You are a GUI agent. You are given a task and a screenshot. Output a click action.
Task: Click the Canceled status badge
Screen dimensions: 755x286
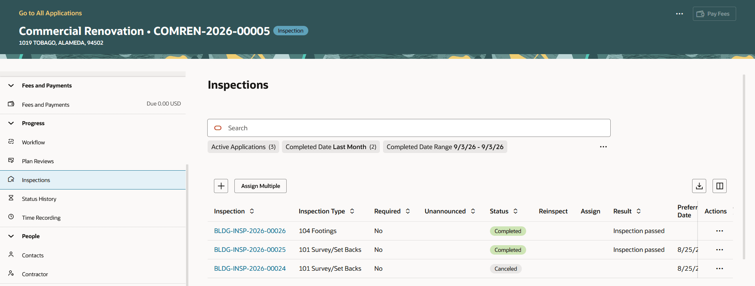tap(506, 269)
